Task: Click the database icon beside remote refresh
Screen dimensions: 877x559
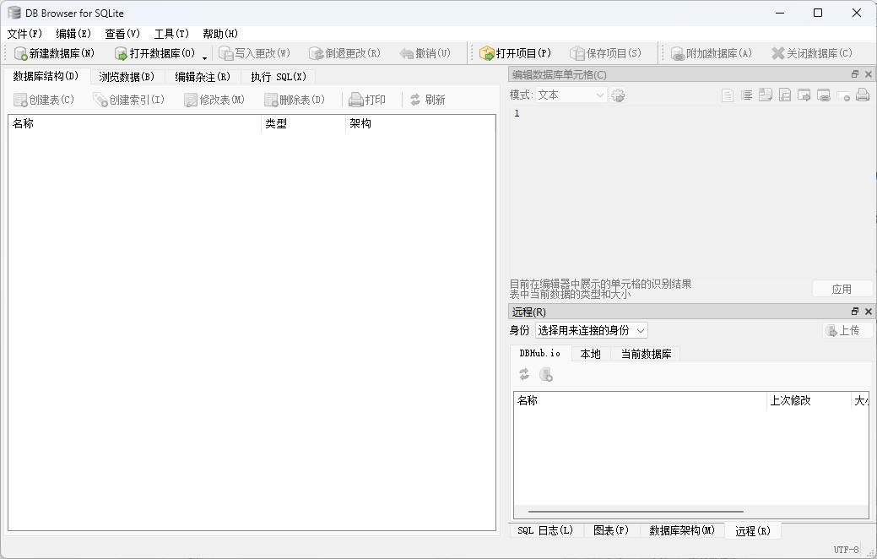Action: tap(546, 374)
